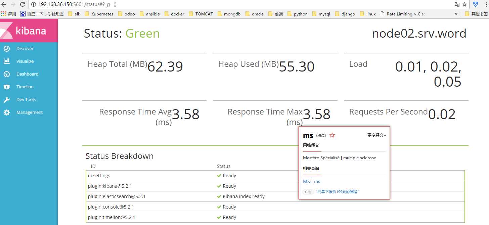The width and height of the screenshot is (489, 225).
Task: Click the browser address bar URL
Action: pos(77,4)
